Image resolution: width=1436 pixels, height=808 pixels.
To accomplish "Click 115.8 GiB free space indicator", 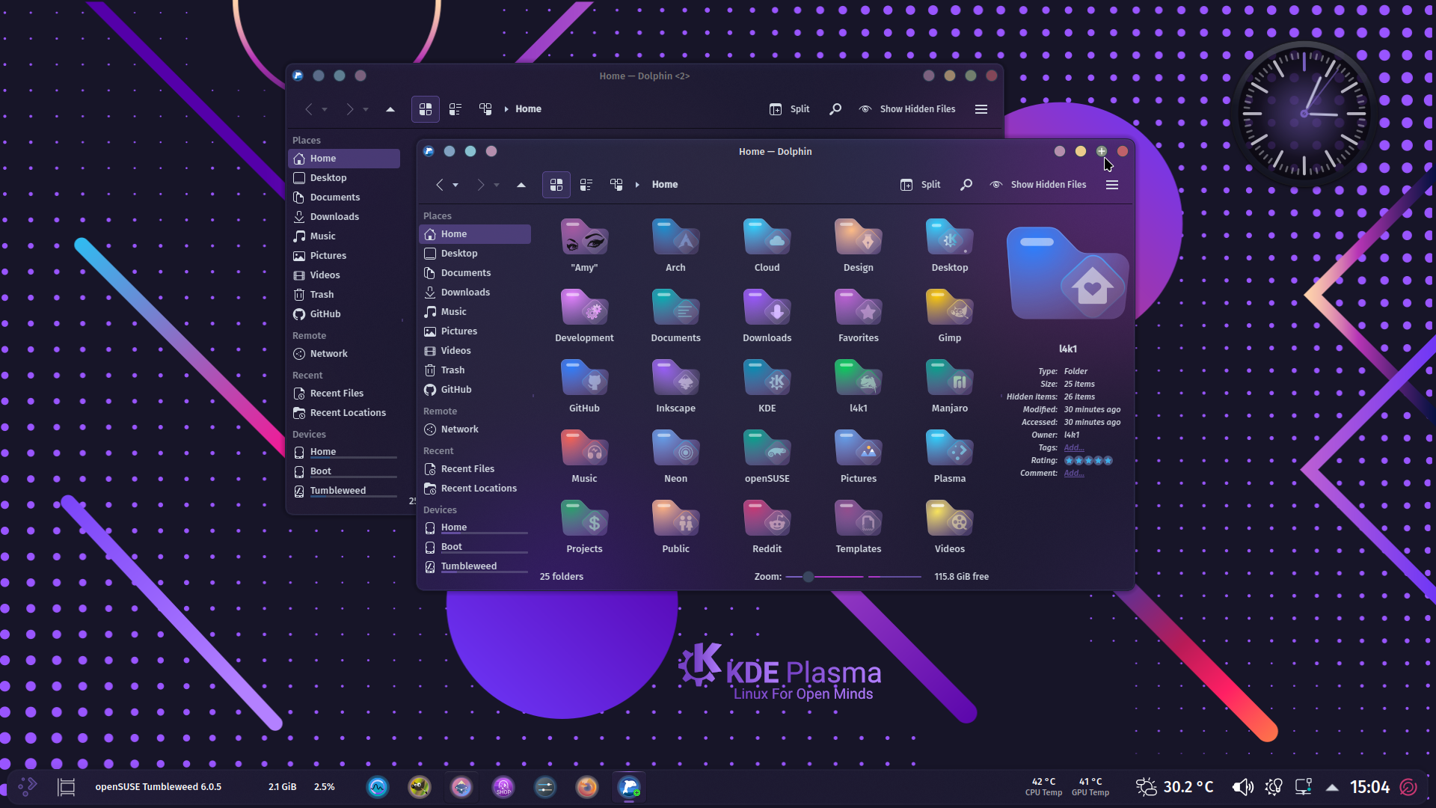I will click(961, 577).
